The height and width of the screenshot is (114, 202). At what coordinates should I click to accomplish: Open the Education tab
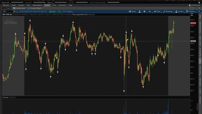(62, 5)
